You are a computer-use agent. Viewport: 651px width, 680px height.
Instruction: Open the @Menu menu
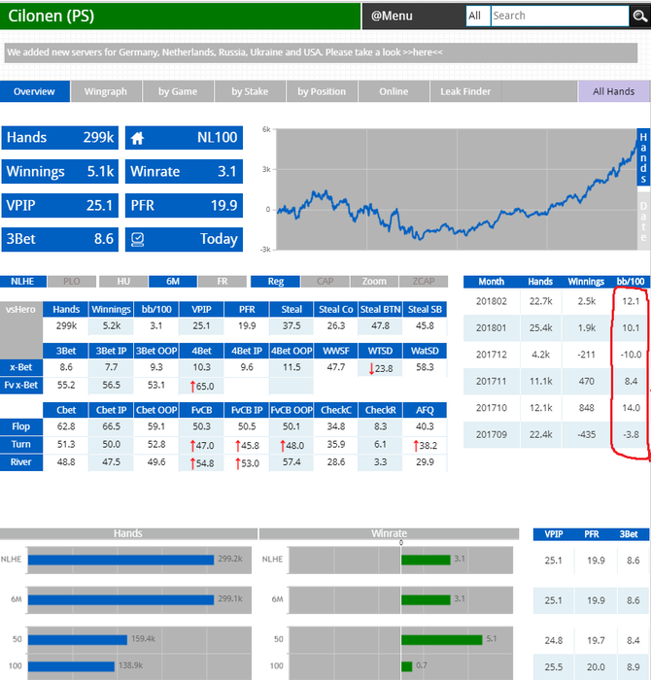click(393, 17)
